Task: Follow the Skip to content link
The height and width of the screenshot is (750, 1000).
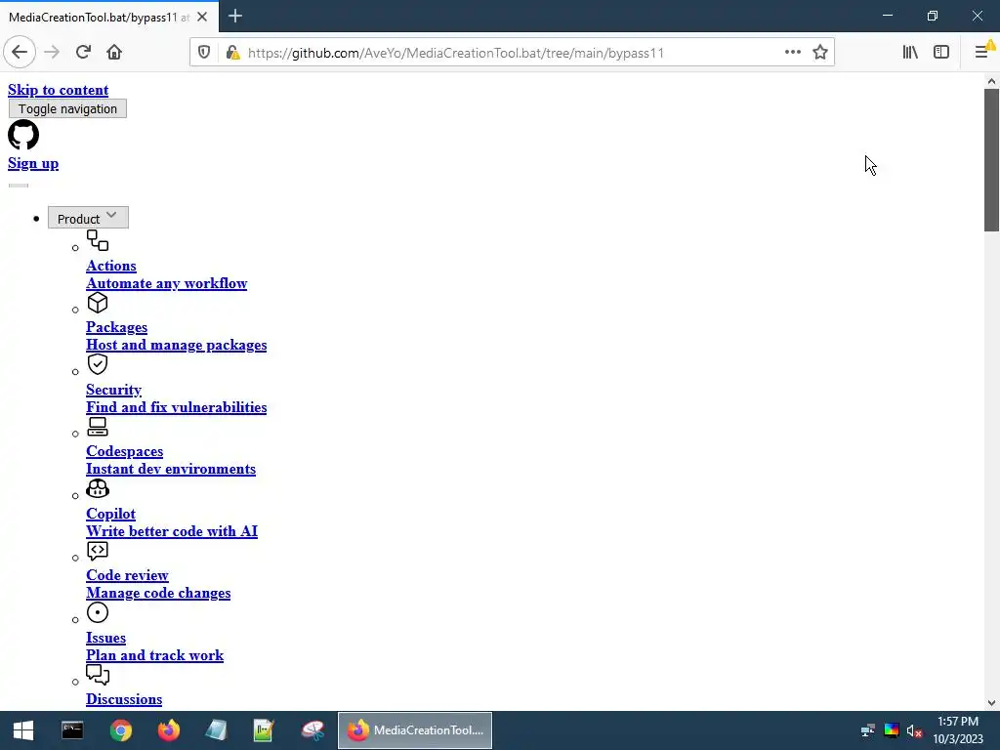Action: point(58,90)
